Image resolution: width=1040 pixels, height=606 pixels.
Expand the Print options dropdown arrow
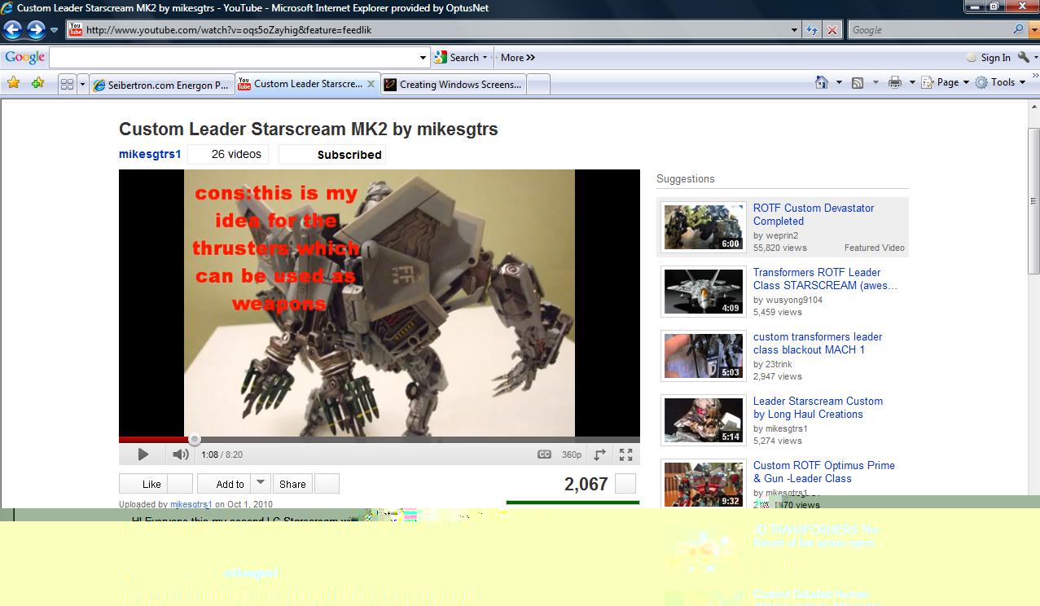(x=911, y=82)
